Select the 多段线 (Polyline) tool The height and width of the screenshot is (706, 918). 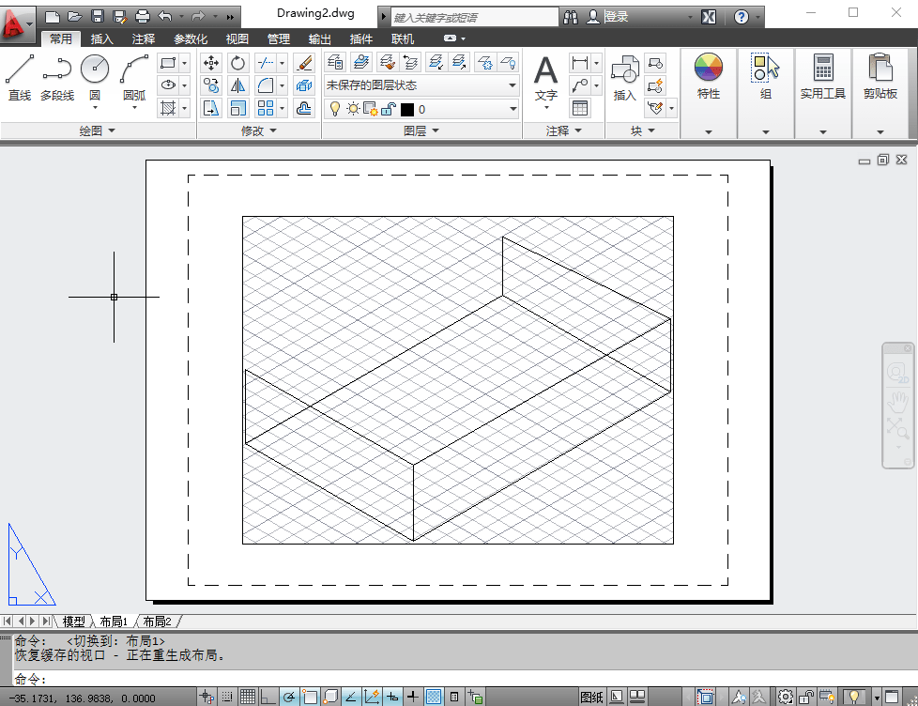[57, 77]
